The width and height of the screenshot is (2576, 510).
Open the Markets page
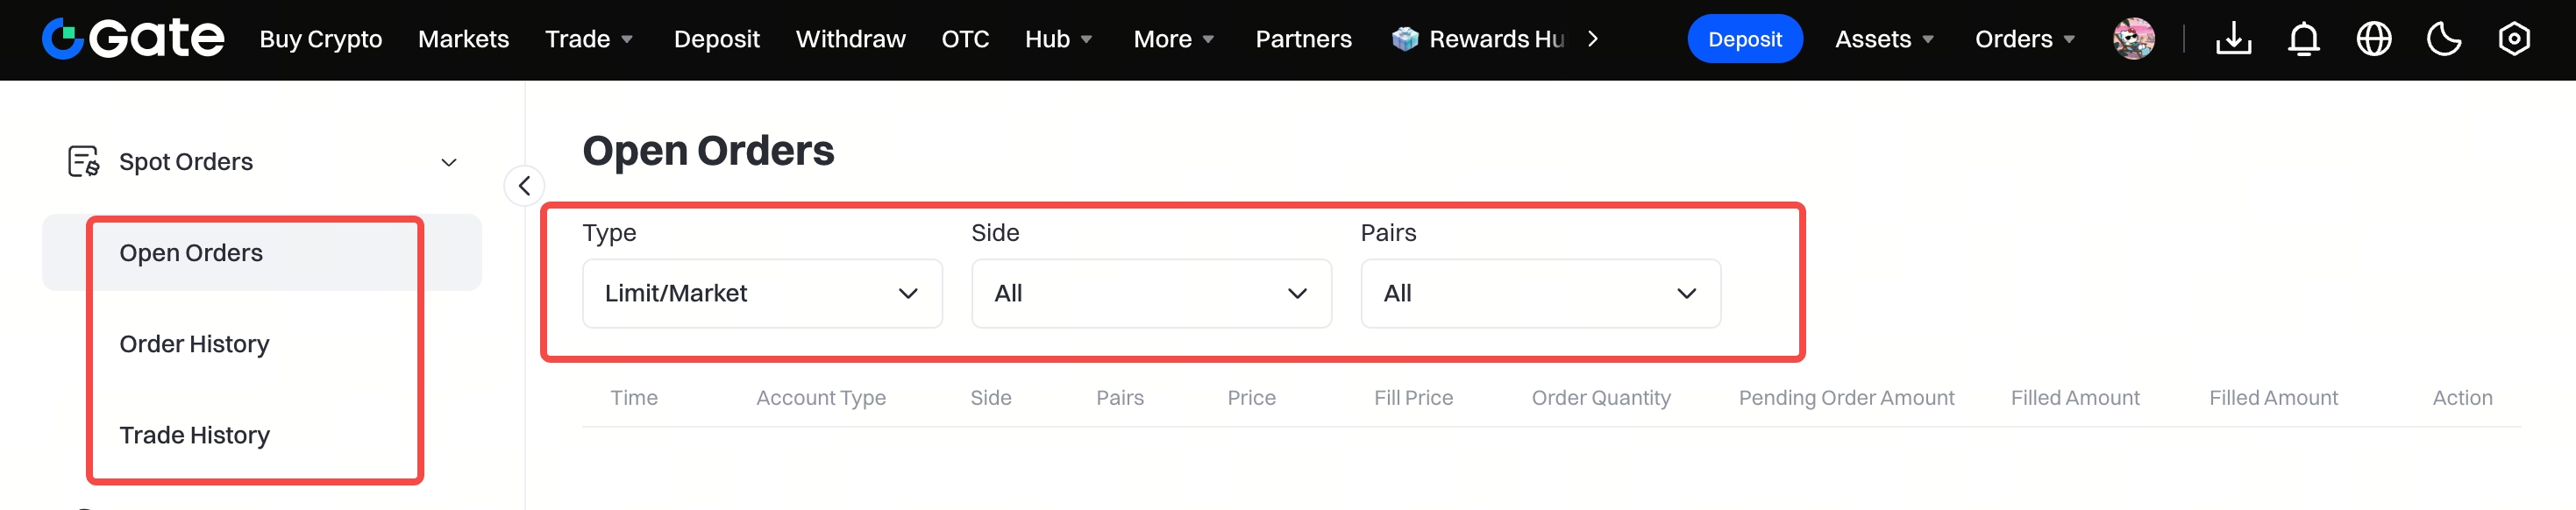coord(463,39)
